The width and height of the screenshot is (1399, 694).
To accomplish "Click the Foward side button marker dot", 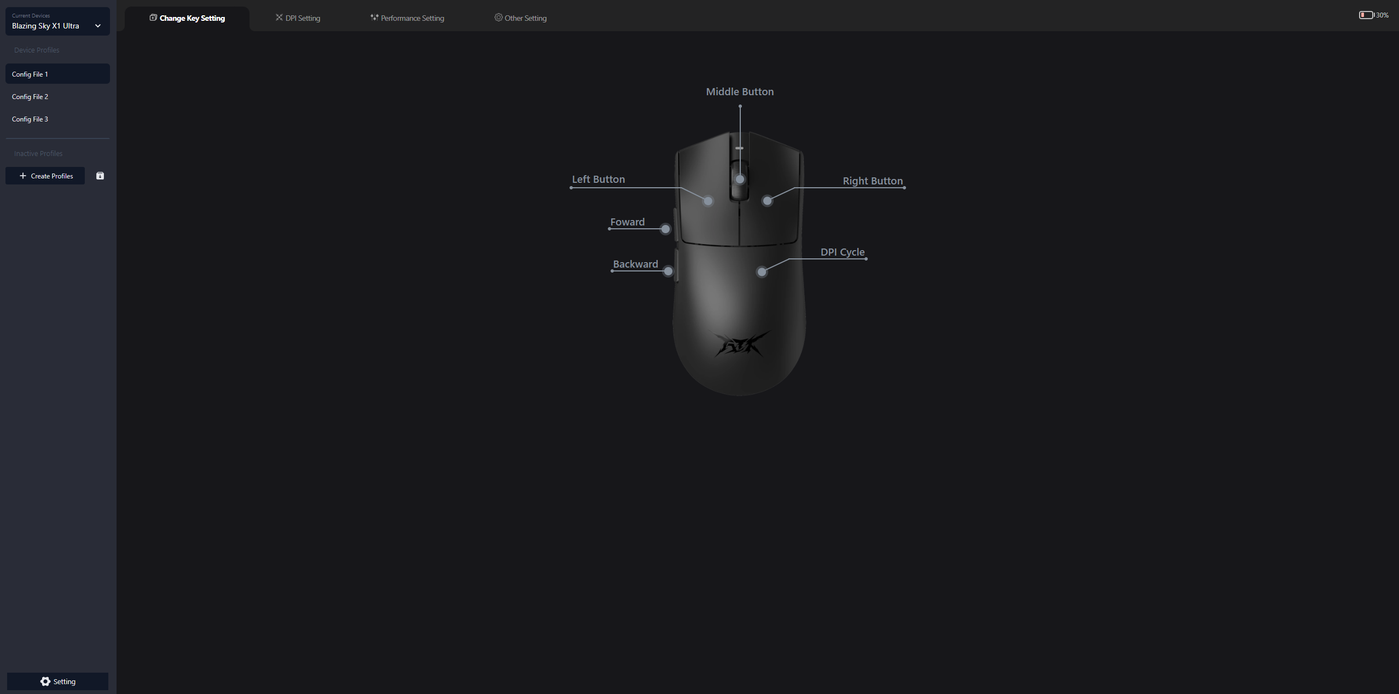I will point(665,229).
